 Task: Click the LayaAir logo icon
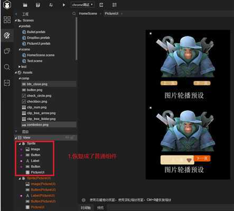[7, 5]
